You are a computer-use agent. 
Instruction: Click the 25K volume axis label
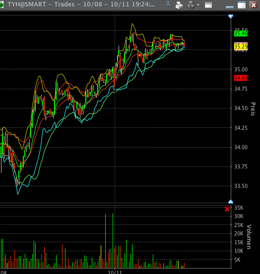(x=239, y=225)
